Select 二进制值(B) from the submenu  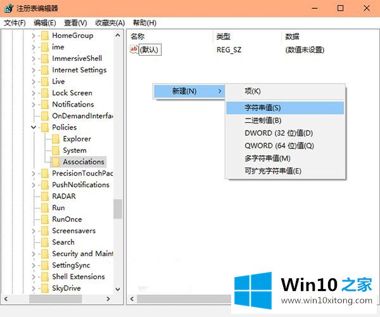pos(285,120)
